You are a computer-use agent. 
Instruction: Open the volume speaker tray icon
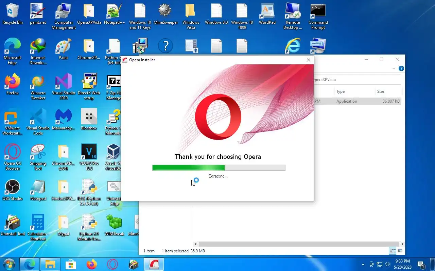(387, 264)
